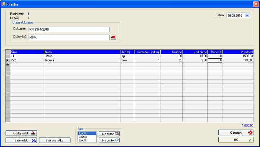The width and height of the screenshot is (260, 147).
Task: Cancel with the Odustani button
Action: point(236,133)
